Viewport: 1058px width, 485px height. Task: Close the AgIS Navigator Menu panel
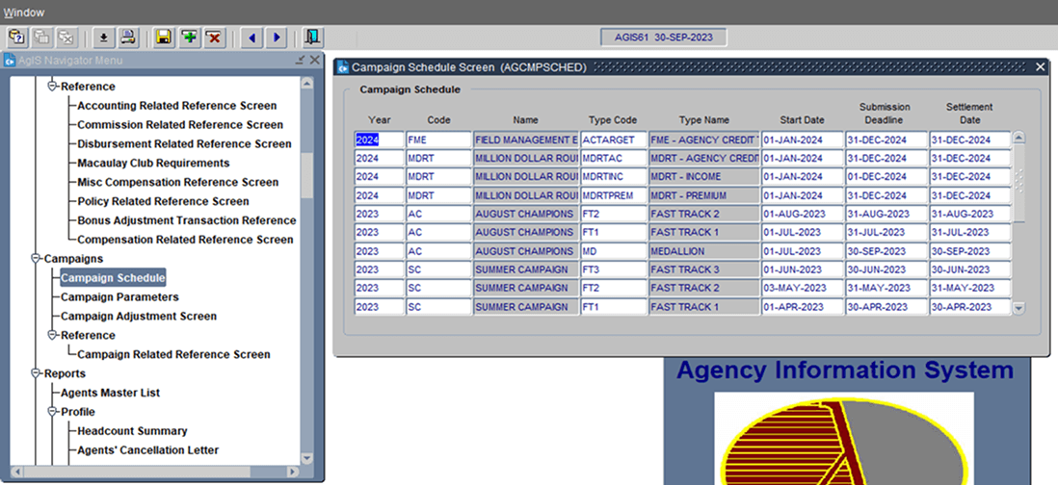click(x=314, y=60)
